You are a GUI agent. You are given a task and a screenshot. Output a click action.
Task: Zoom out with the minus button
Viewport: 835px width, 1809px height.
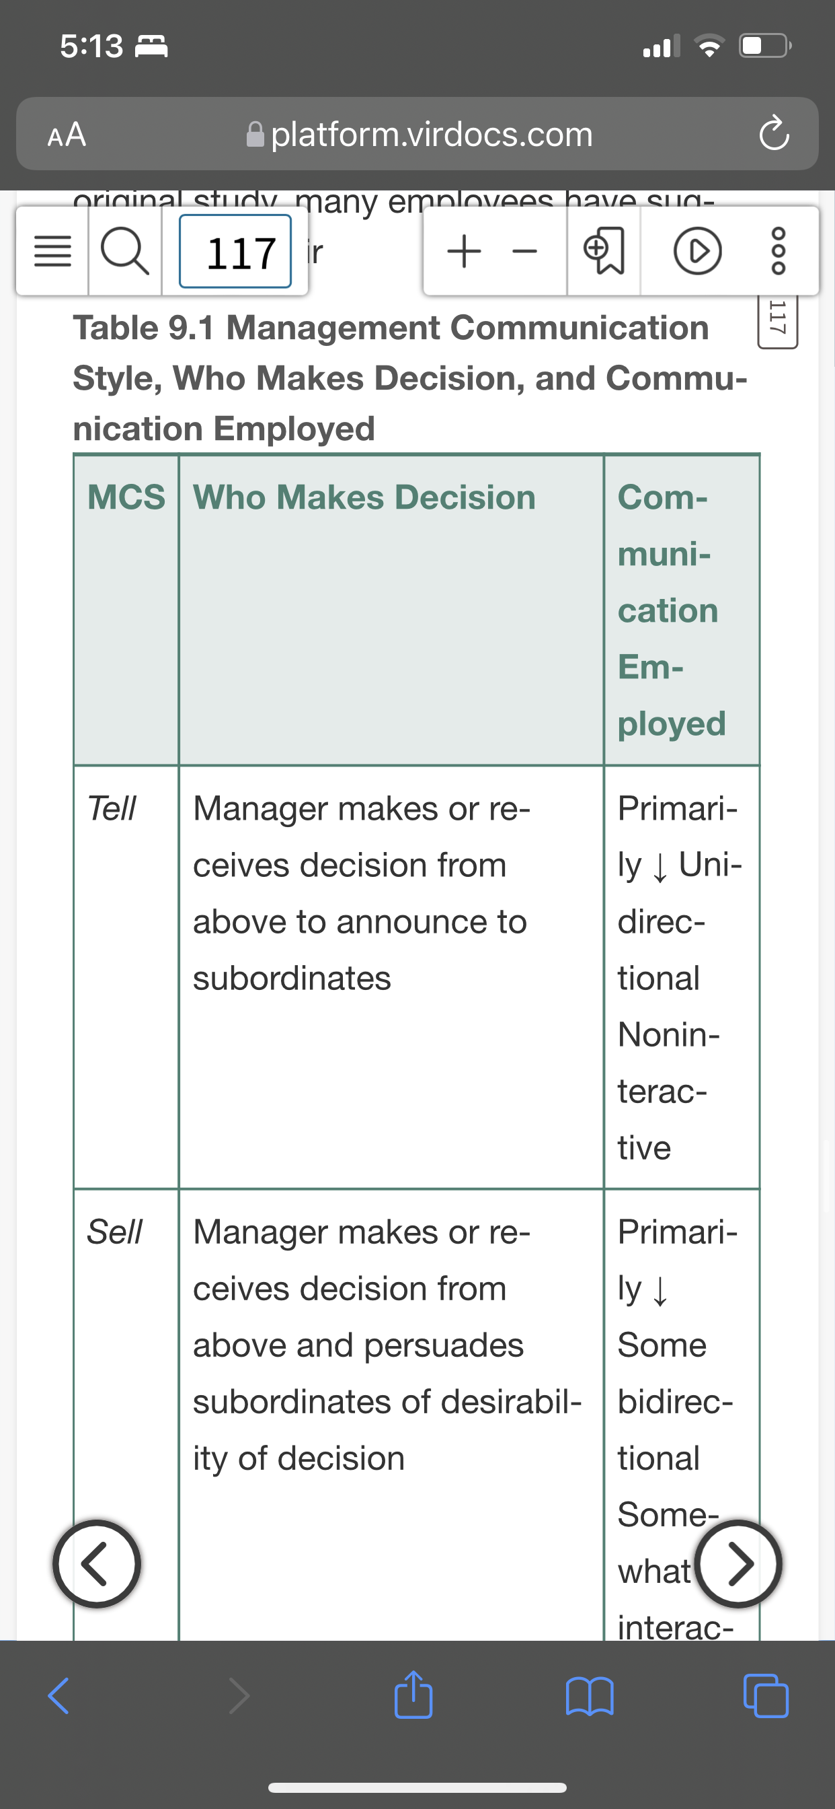pos(524,252)
